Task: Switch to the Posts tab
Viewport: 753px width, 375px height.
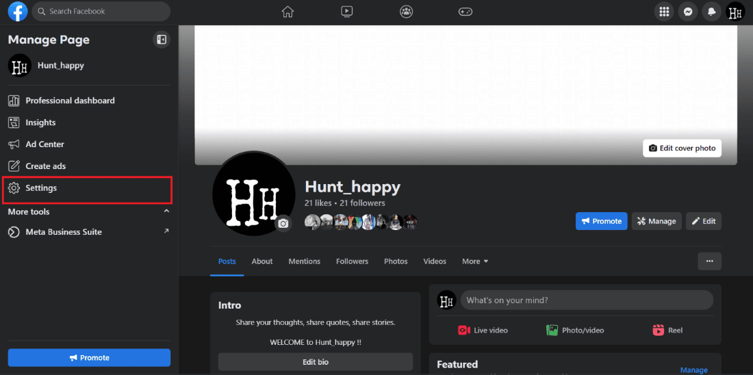Action: 227,261
